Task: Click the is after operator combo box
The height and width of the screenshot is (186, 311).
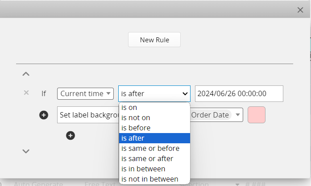Action: [154, 93]
